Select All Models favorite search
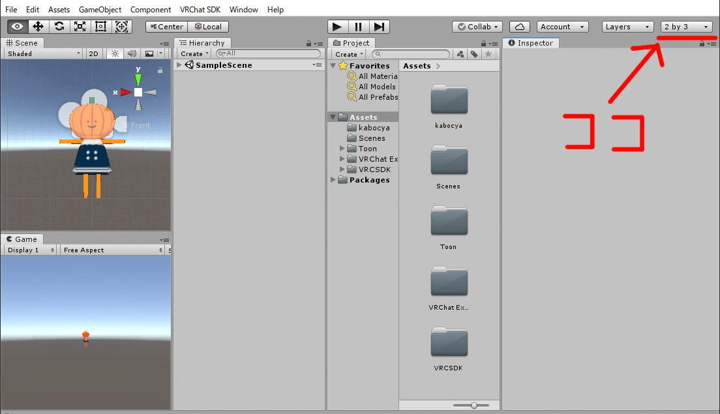Image resolution: width=720 pixels, height=414 pixels. click(372, 86)
